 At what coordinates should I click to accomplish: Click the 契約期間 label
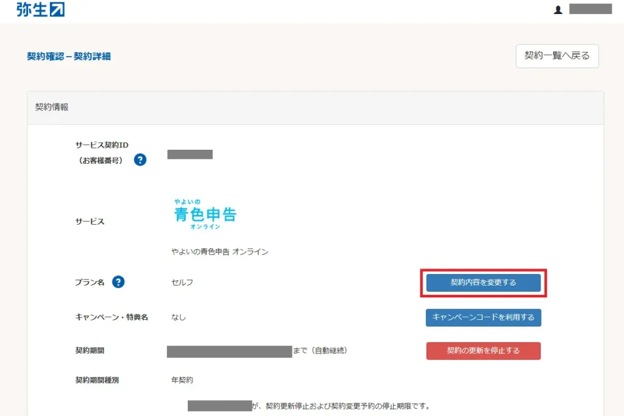(x=90, y=350)
